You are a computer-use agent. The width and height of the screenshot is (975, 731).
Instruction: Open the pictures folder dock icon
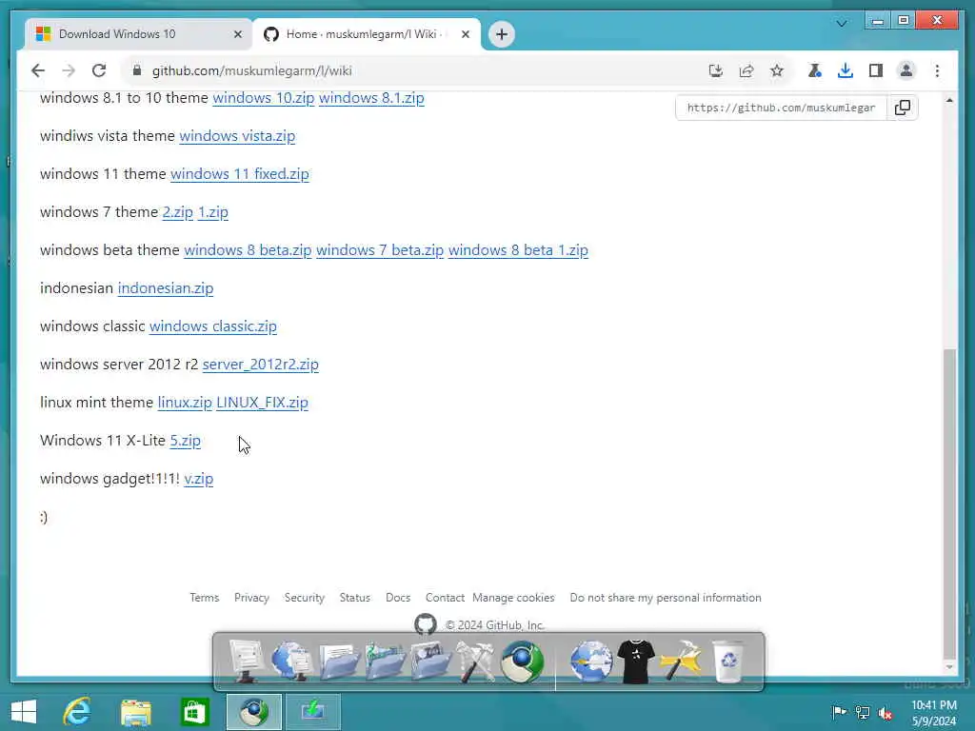[431, 662]
